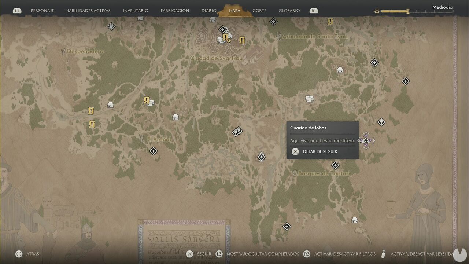Viewport: 469px width, 264px height.
Task: Select the lone house icon below Arboleda de Santa Tyna
Action: (x=340, y=70)
